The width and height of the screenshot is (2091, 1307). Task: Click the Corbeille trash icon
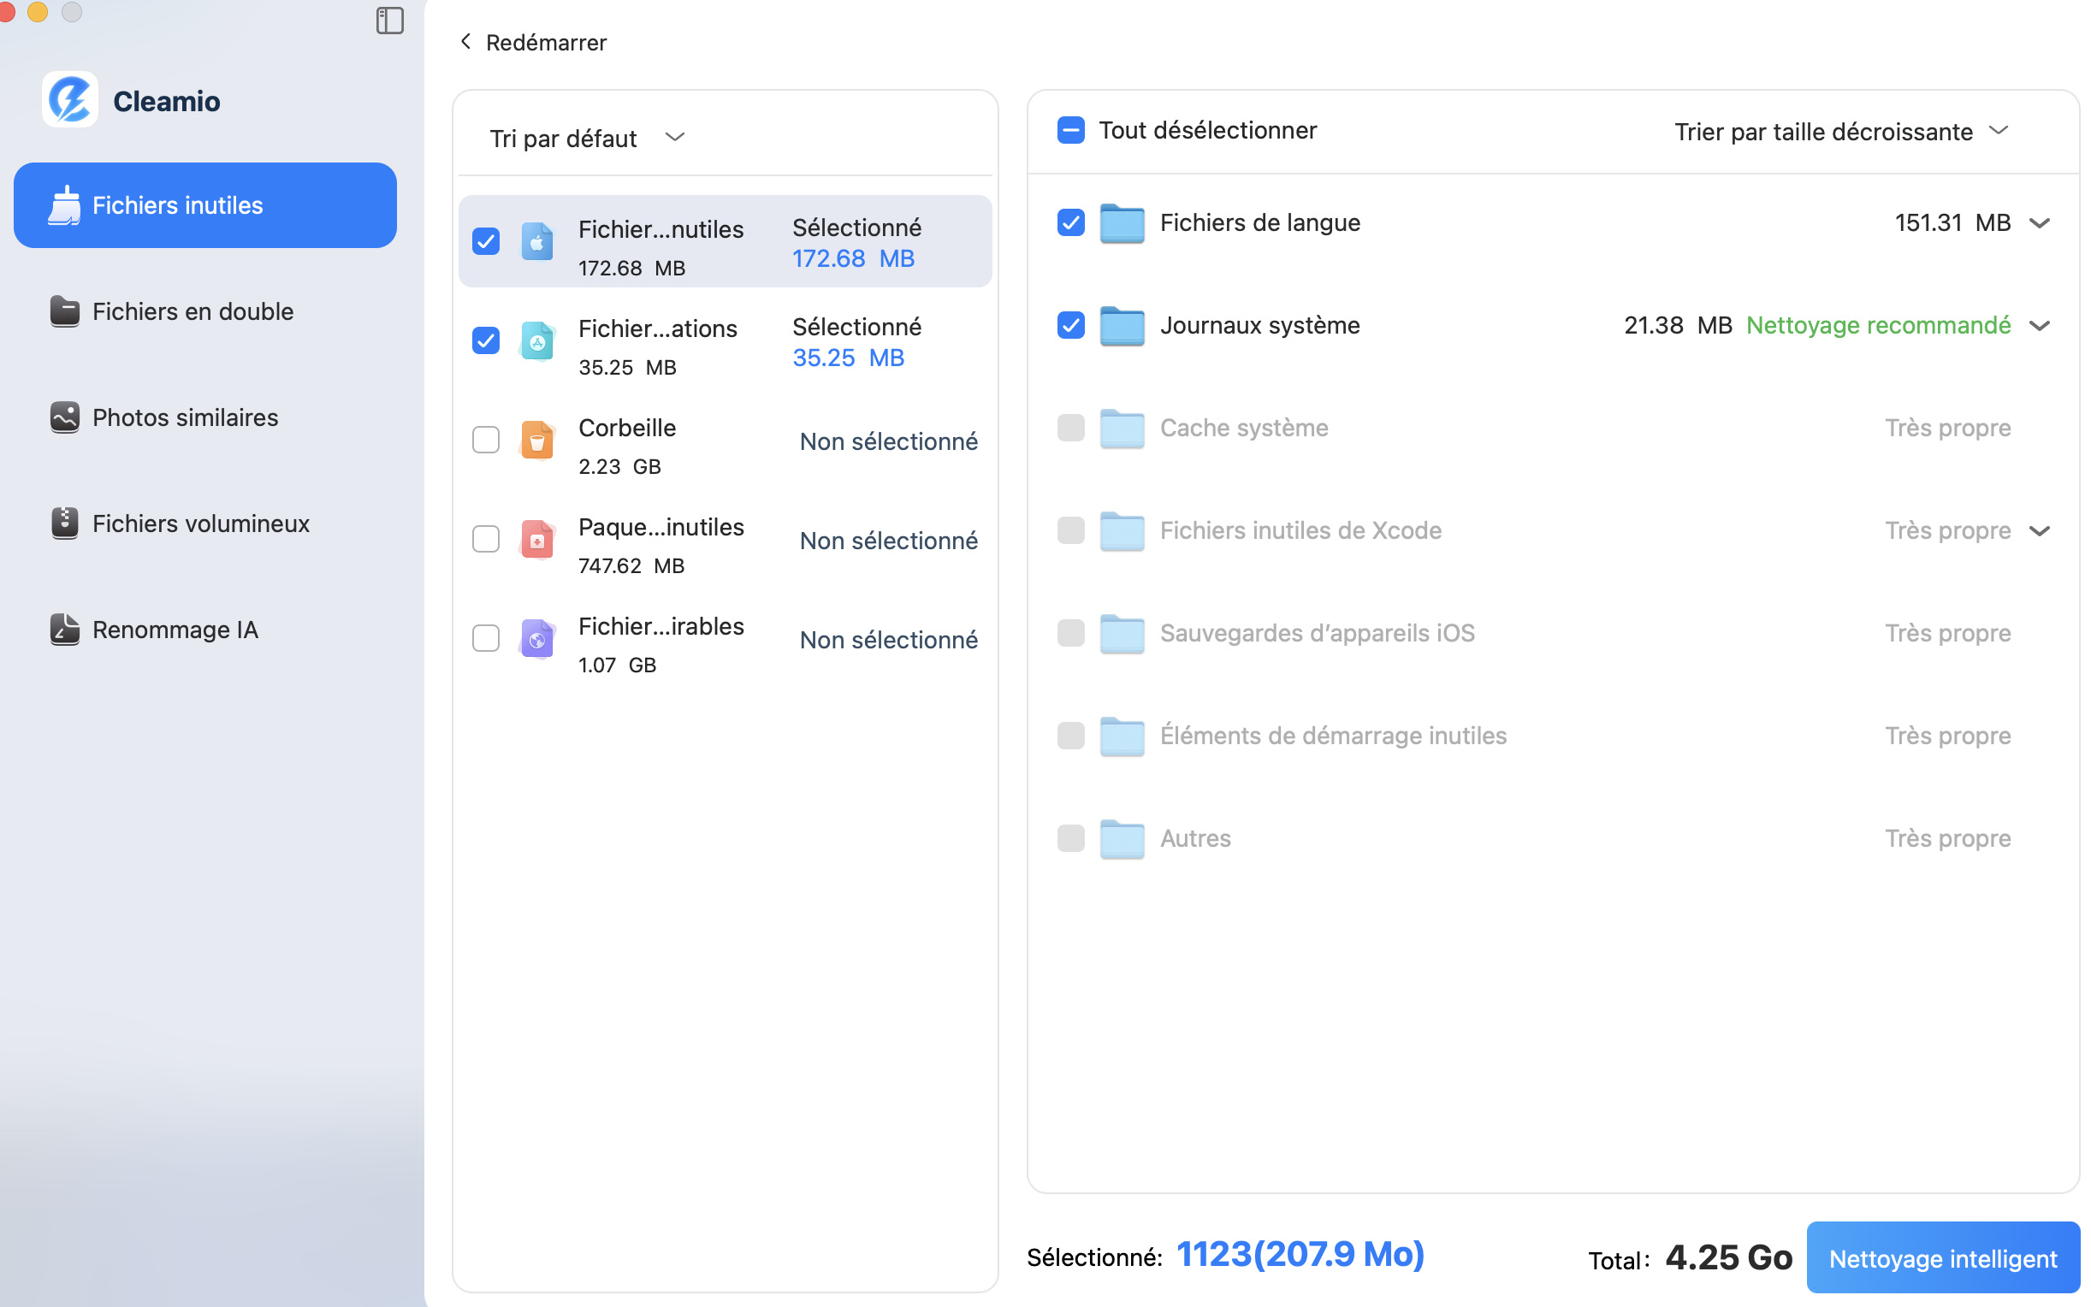coord(537,440)
